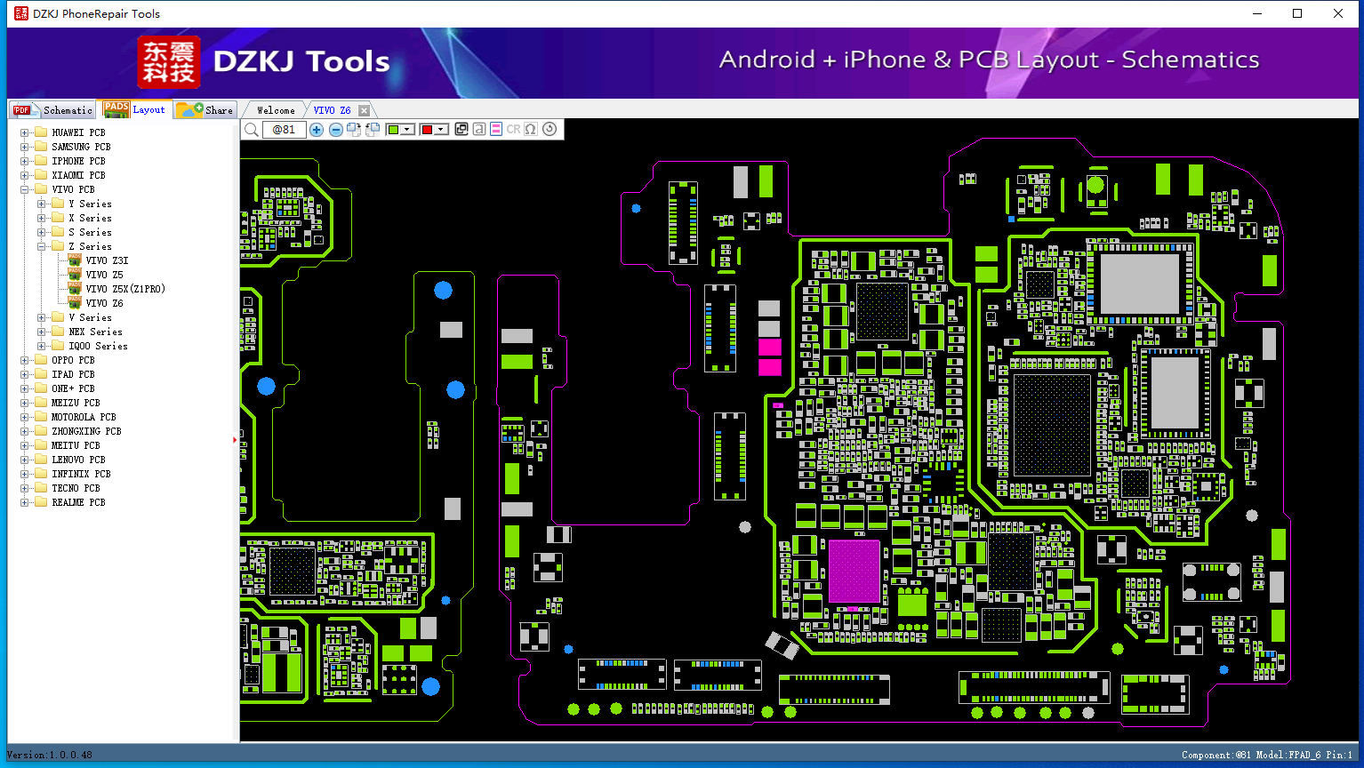
Task: Expand the MOTOROLA PCB tree node
Action: pos(24,417)
